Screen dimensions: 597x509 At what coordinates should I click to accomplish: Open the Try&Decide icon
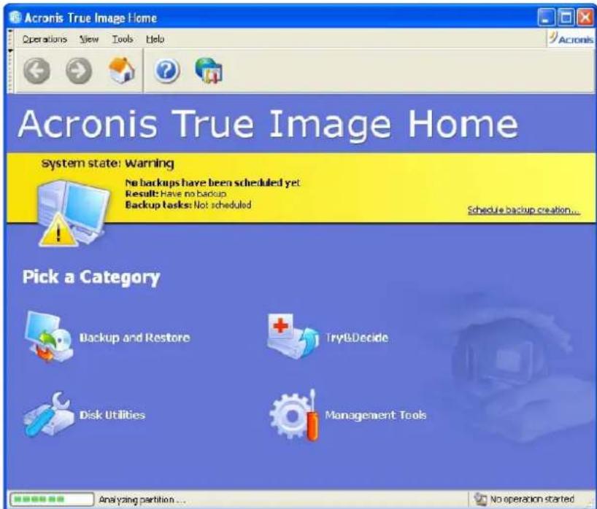point(293,336)
